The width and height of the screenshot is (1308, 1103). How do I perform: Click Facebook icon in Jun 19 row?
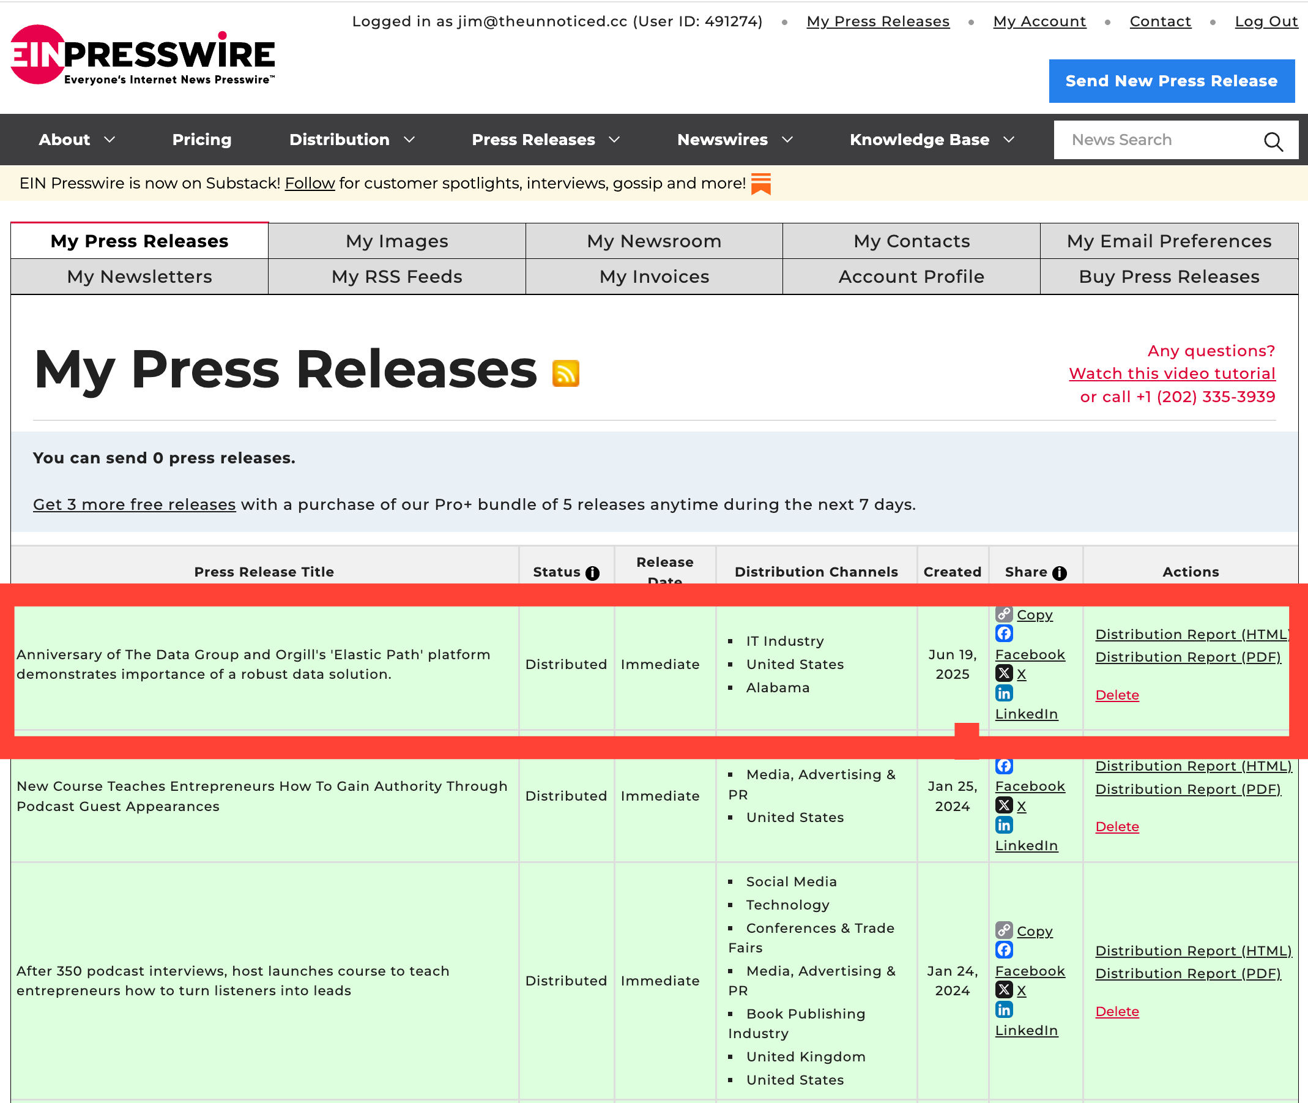(1004, 634)
